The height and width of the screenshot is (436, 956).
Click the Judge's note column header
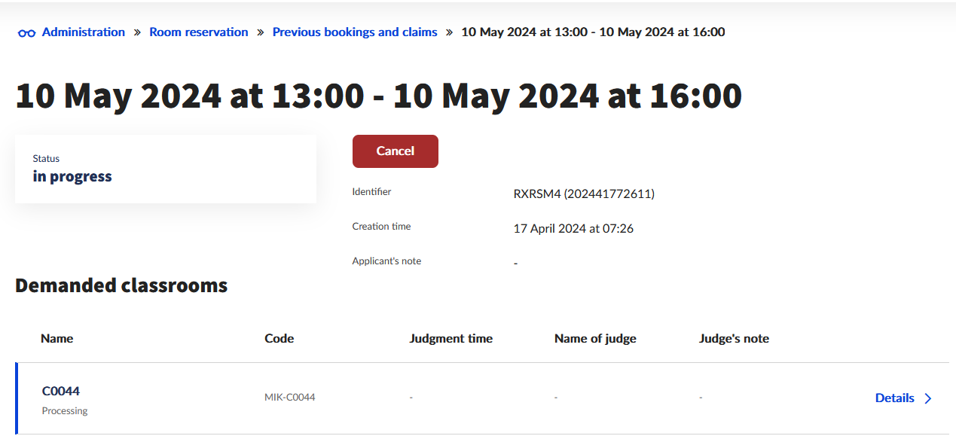coord(734,339)
